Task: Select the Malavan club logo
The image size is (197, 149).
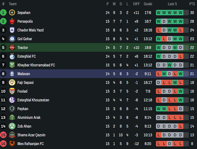Action: [12, 74]
